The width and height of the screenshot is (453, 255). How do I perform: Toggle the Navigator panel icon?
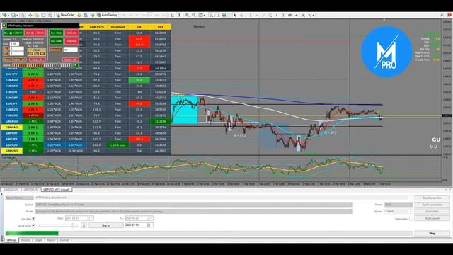37,15
